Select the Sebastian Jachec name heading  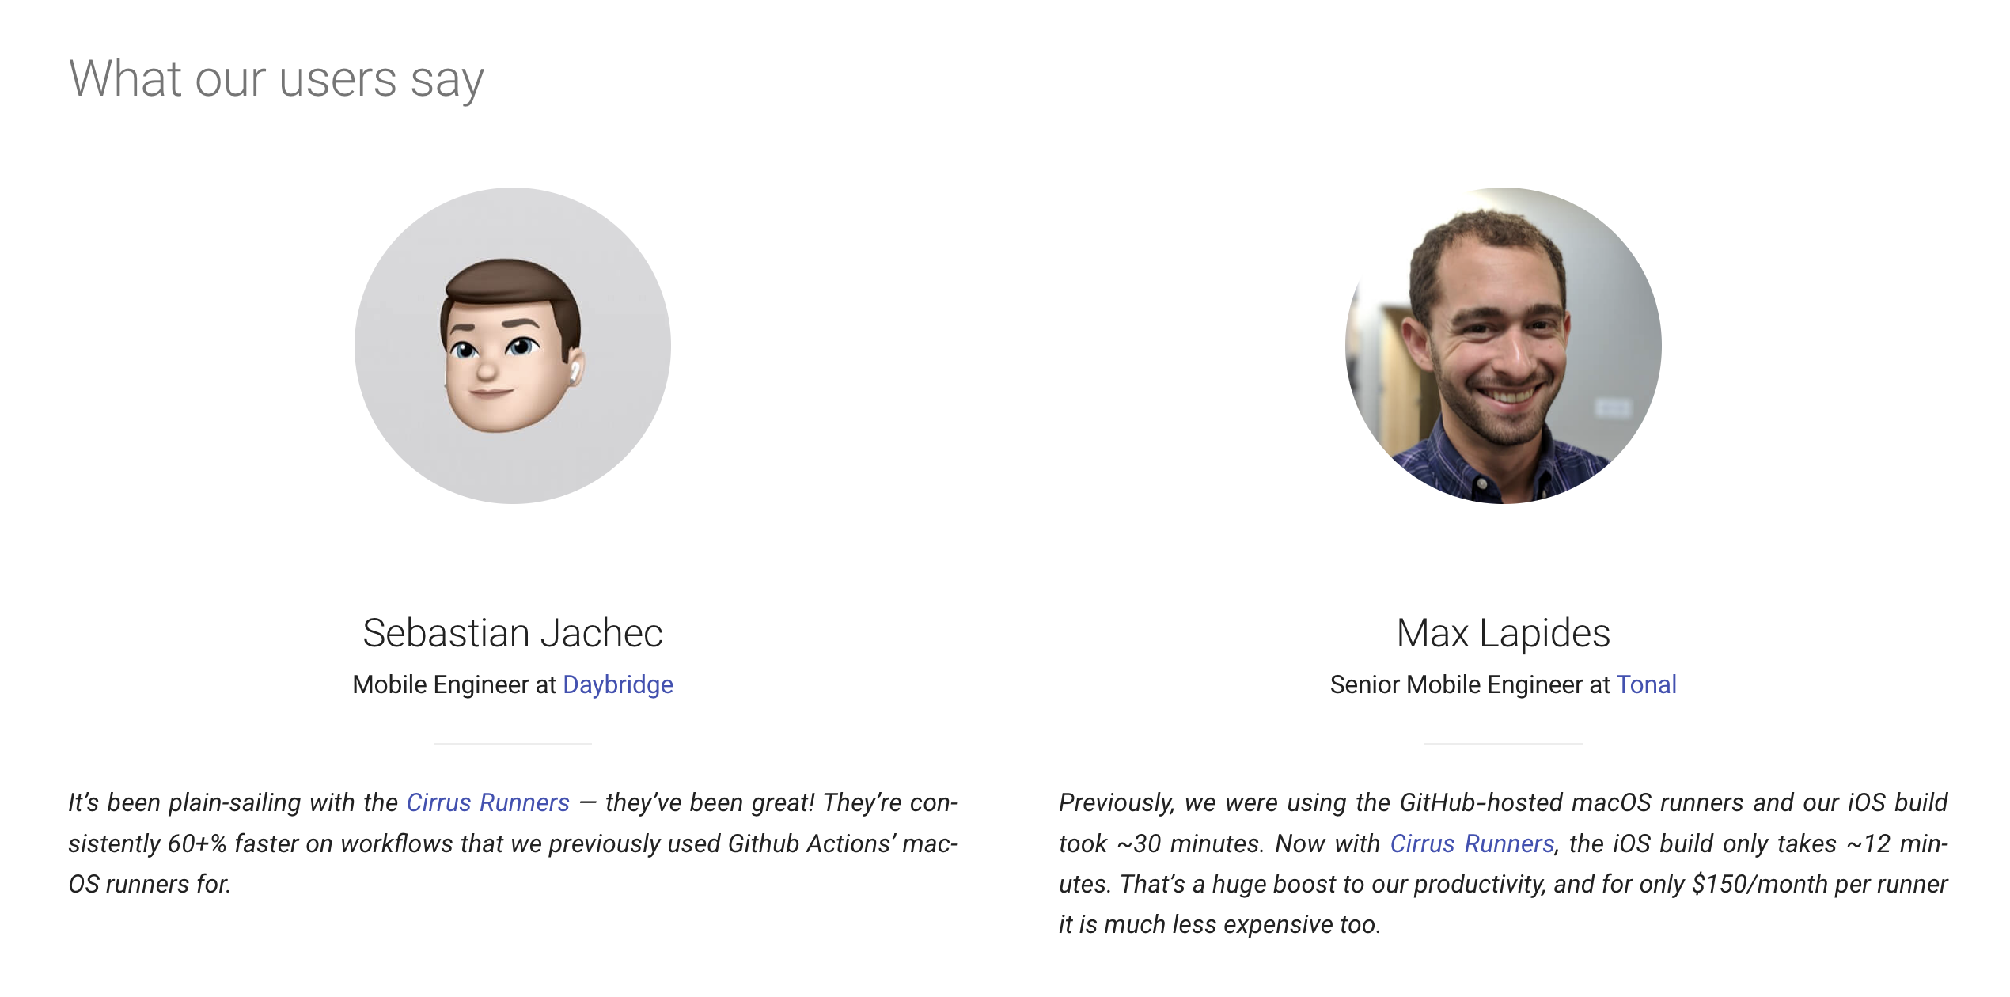[513, 633]
